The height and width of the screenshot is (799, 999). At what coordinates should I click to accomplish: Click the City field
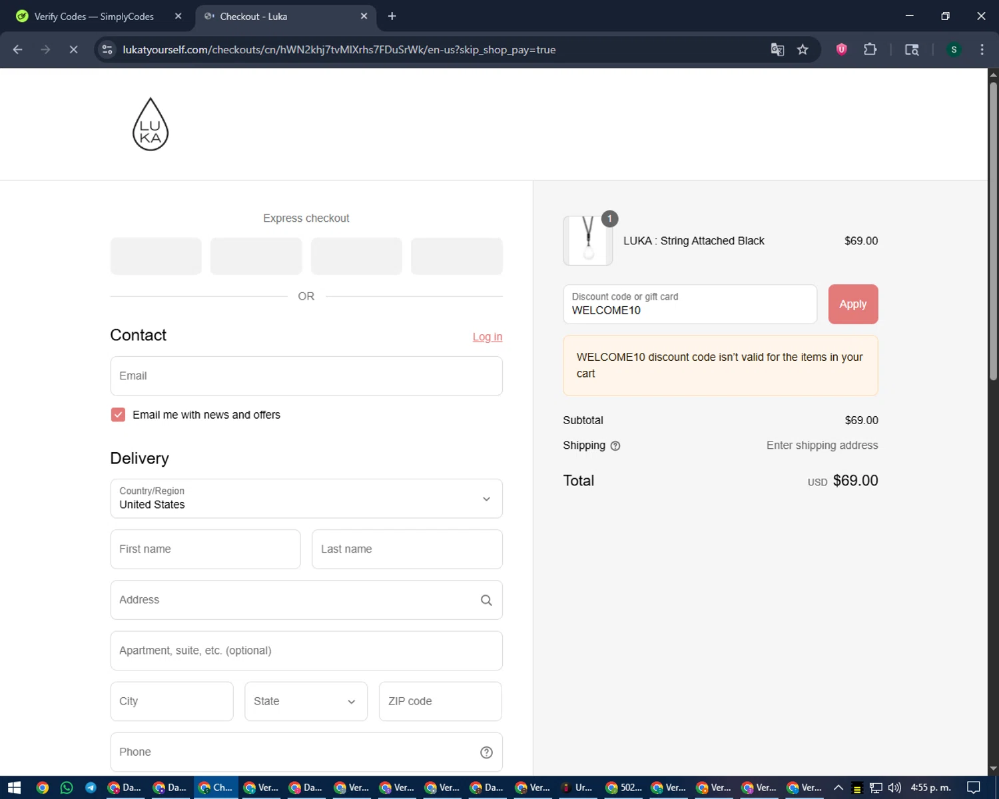[172, 701]
